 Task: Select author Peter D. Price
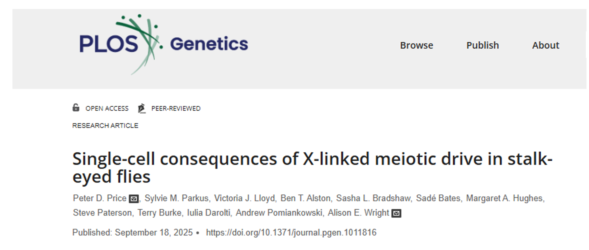pos(100,198)
